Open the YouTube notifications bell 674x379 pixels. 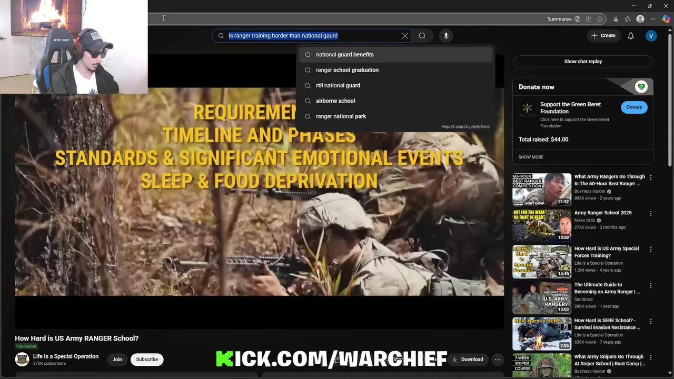pos(631,36)
